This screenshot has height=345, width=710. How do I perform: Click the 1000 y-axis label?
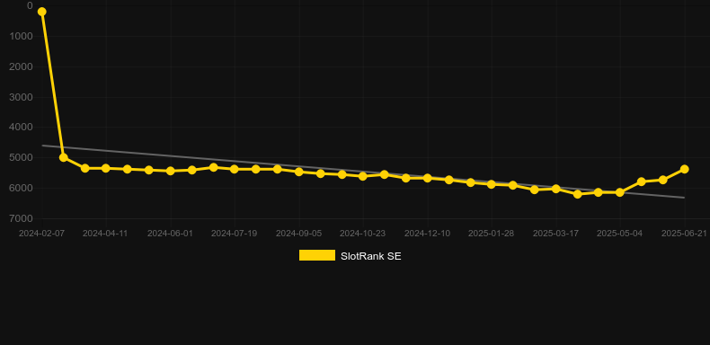tap(21, 36)
